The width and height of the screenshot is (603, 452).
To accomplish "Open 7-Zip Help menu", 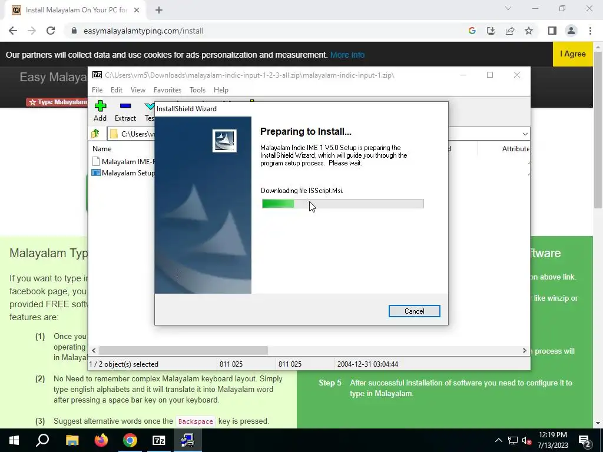I will pyautogui.click(x=221, y=90).
